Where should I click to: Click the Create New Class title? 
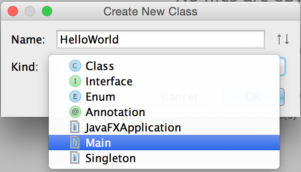point(150,11)
